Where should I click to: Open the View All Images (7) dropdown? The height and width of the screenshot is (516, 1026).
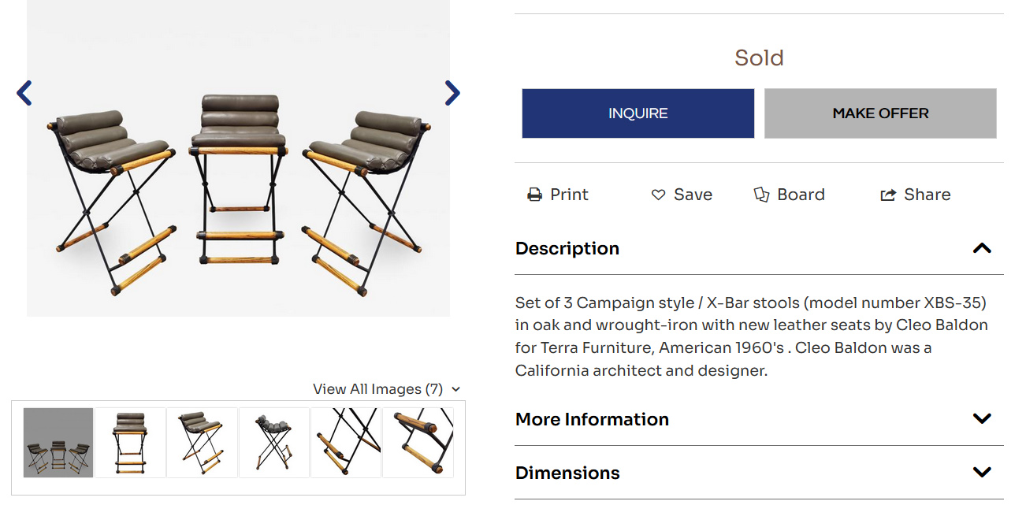[385, 388]
